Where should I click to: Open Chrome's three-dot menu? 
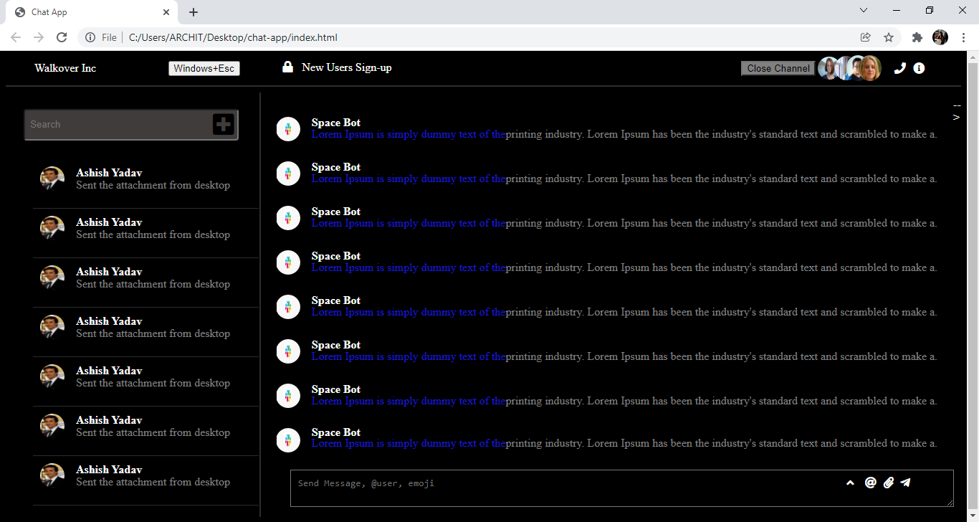point(964,37)
